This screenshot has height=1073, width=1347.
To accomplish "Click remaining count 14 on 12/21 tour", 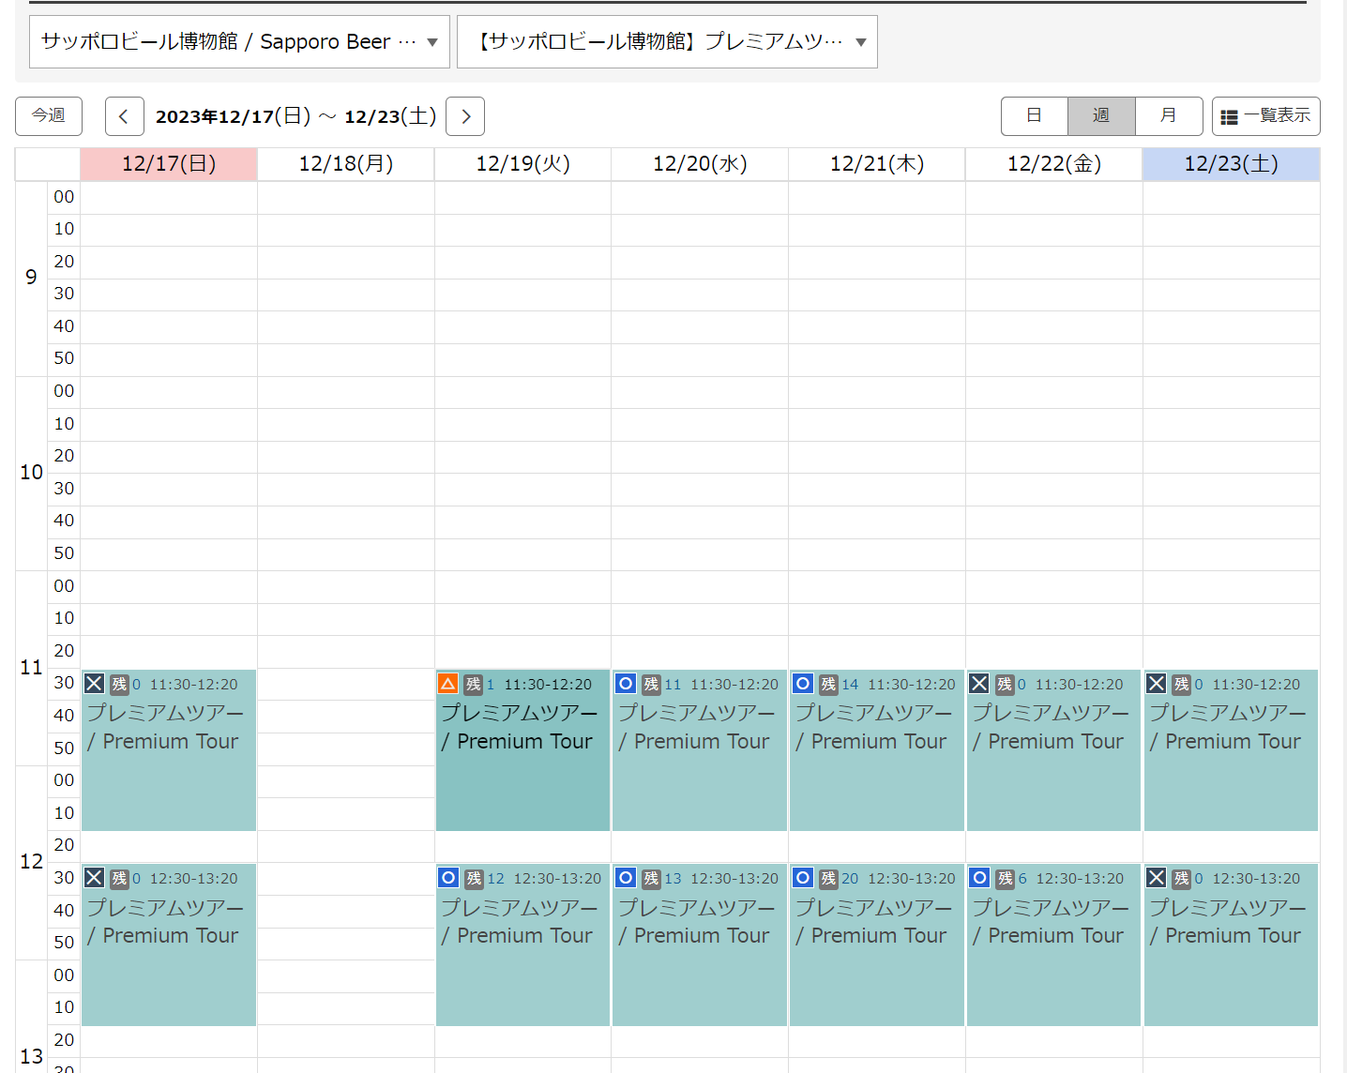I will (850, 685).
